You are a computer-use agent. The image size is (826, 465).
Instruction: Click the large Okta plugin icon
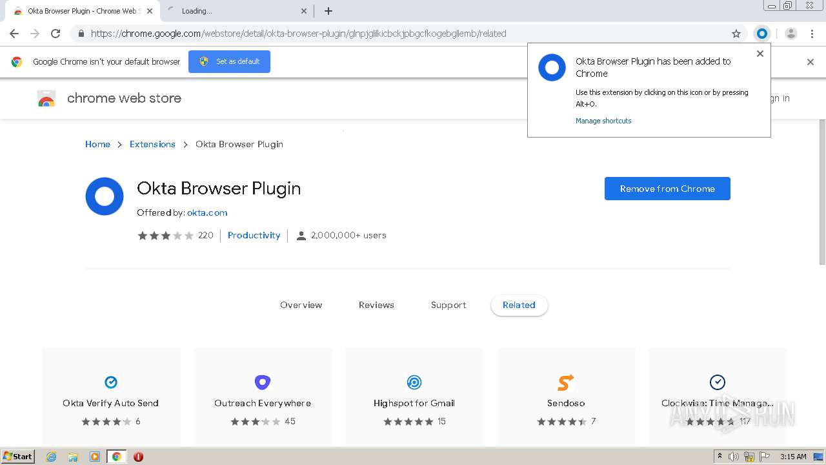105,196
